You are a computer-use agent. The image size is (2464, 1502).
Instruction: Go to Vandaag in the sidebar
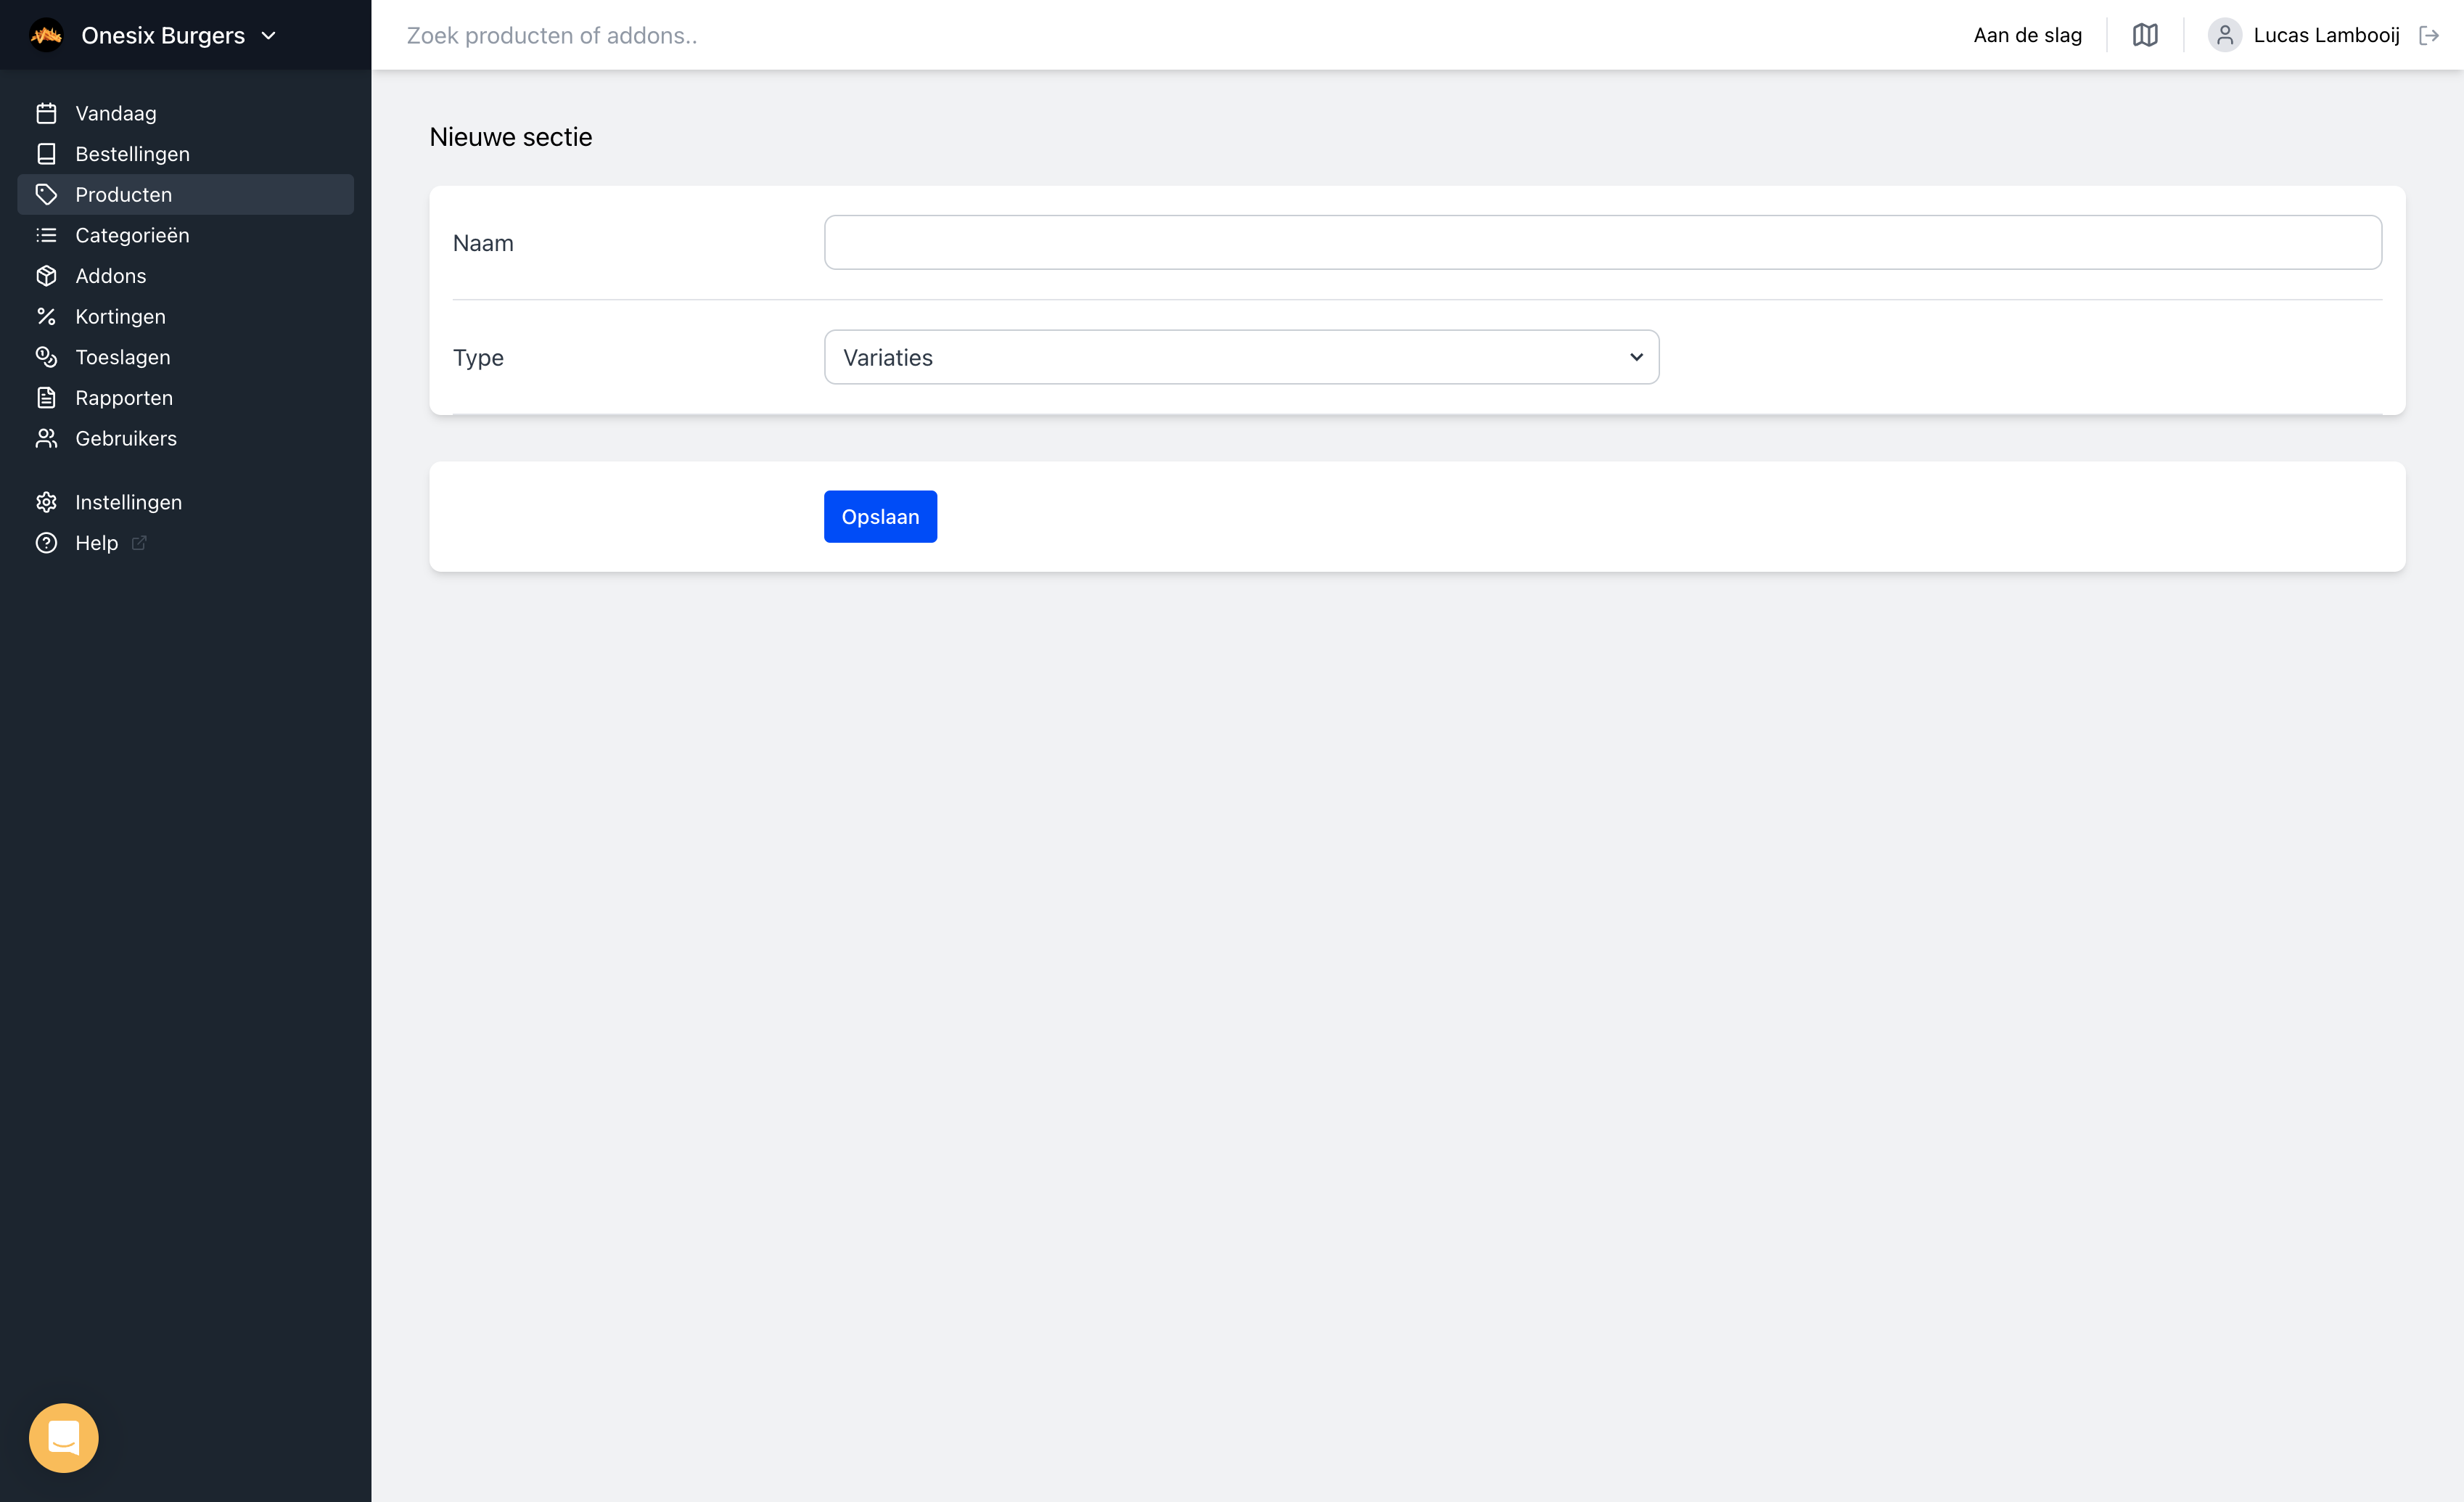[x=185, y=113]
